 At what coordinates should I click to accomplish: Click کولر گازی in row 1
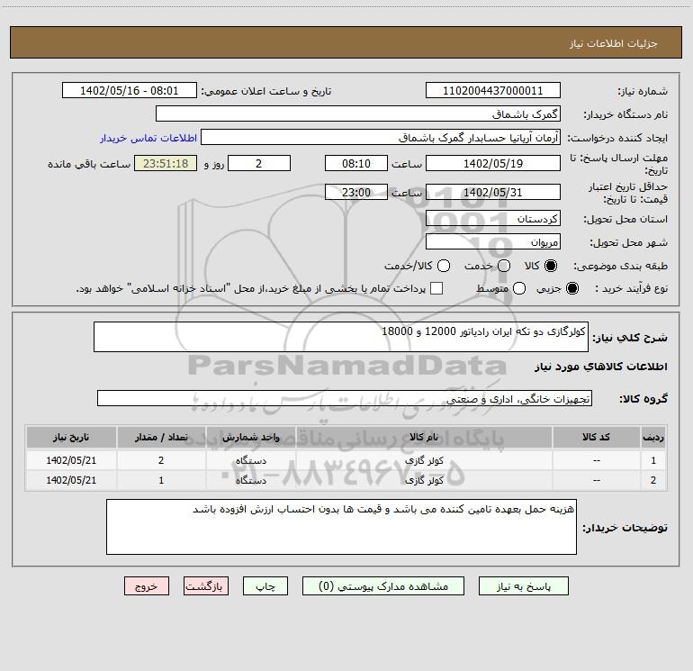424,460
